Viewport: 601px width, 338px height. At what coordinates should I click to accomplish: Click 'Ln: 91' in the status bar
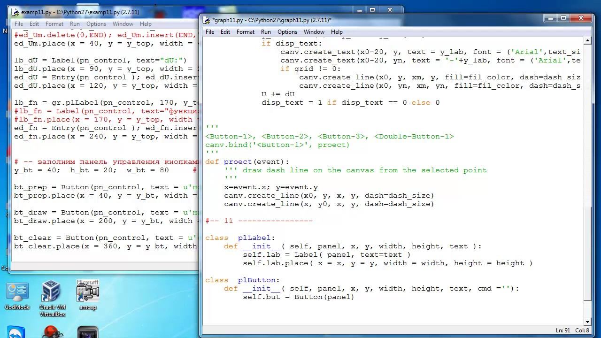tap(563, 330)
